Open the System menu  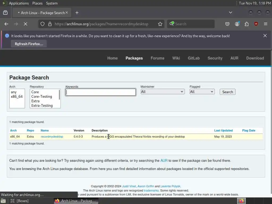tap(52, 3)
